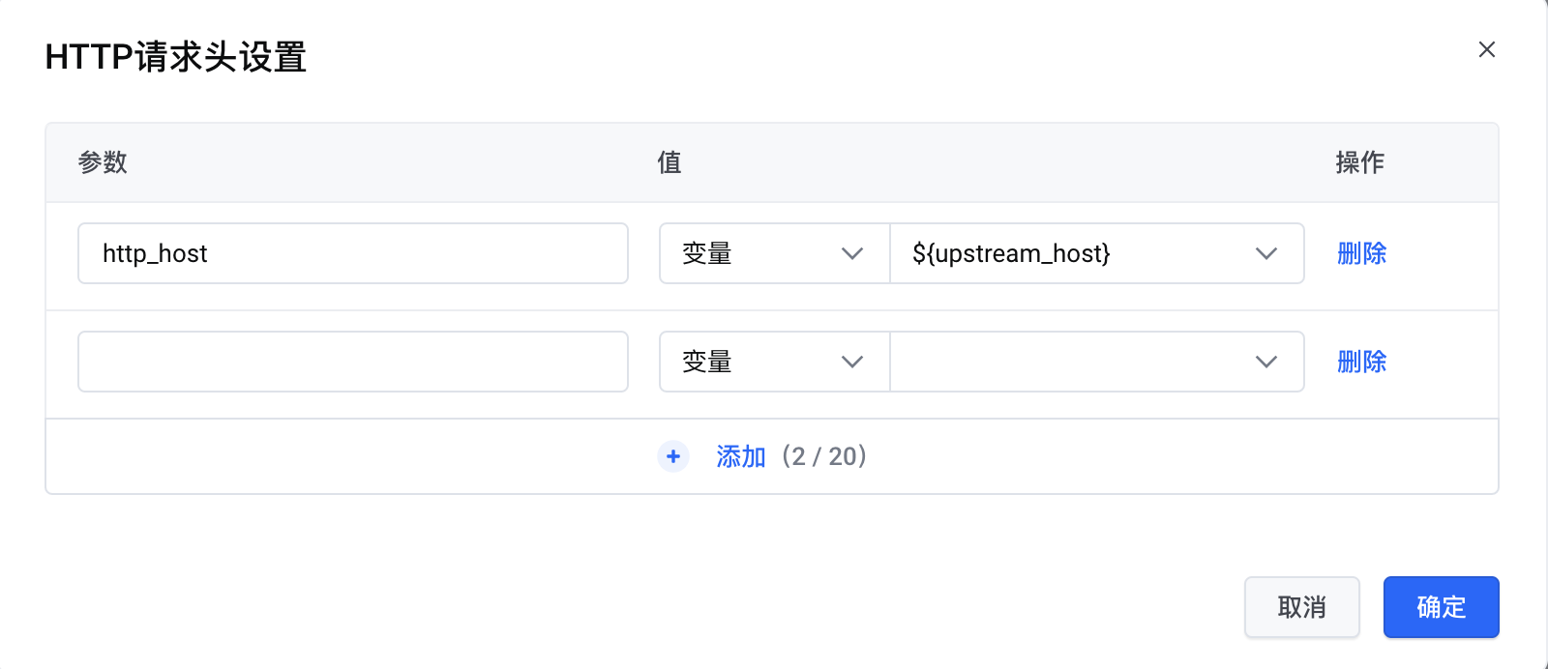
Task: Click the (2 / 20) row counter text
Action: 824,456
